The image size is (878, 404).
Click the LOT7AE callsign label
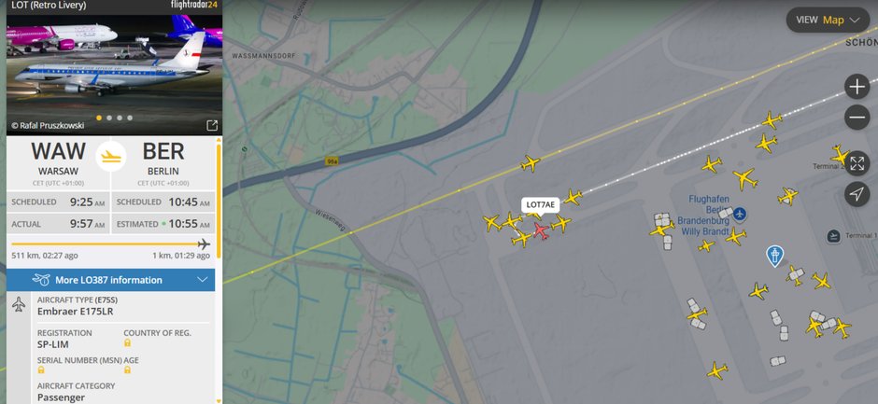[x=541, y=204]
